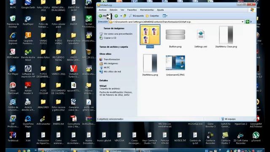
Task: Switch to Paused taskbar button
Action: coord(152,150)
